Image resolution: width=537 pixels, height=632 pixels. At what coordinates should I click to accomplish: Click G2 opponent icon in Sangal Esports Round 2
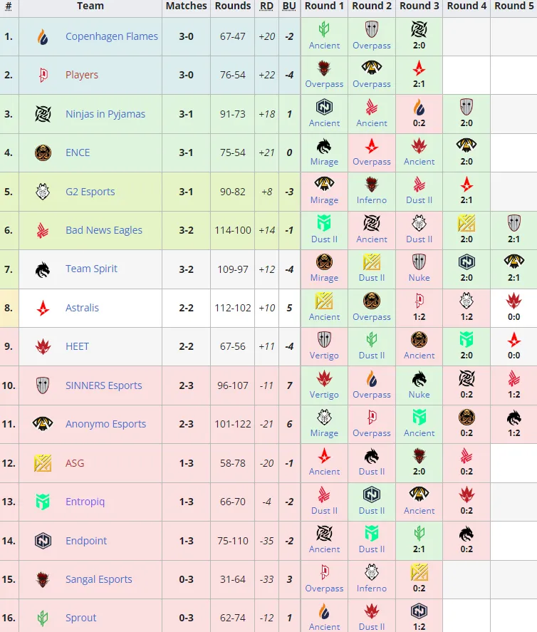click(x=372, y=572)
